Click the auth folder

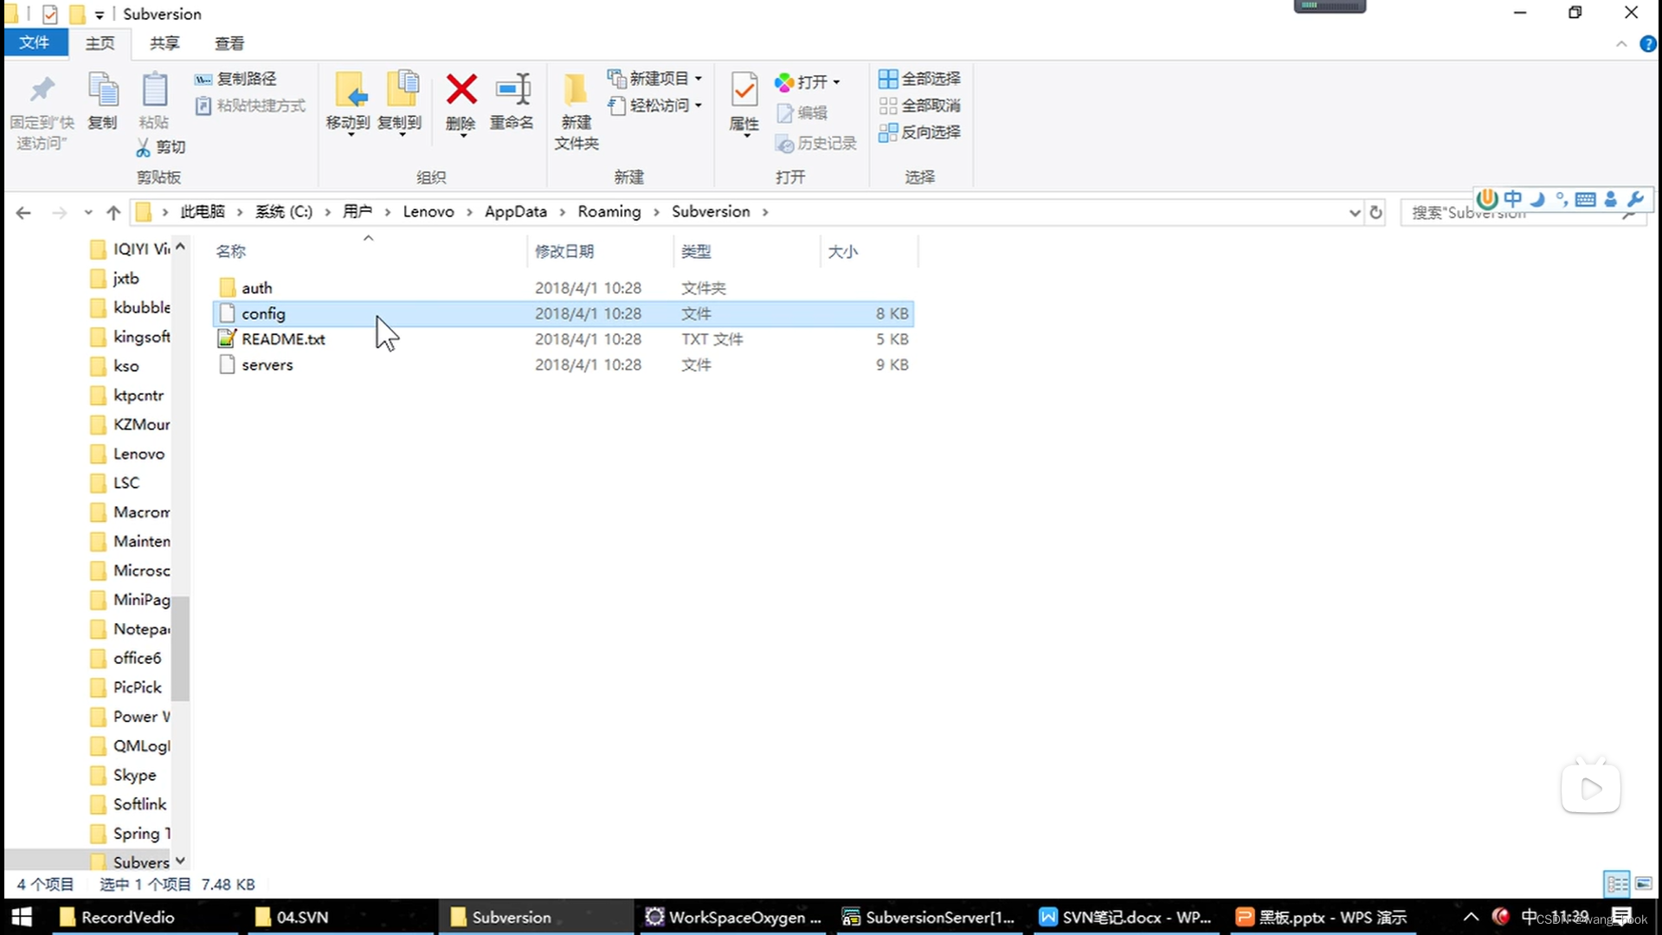point(255,287)
